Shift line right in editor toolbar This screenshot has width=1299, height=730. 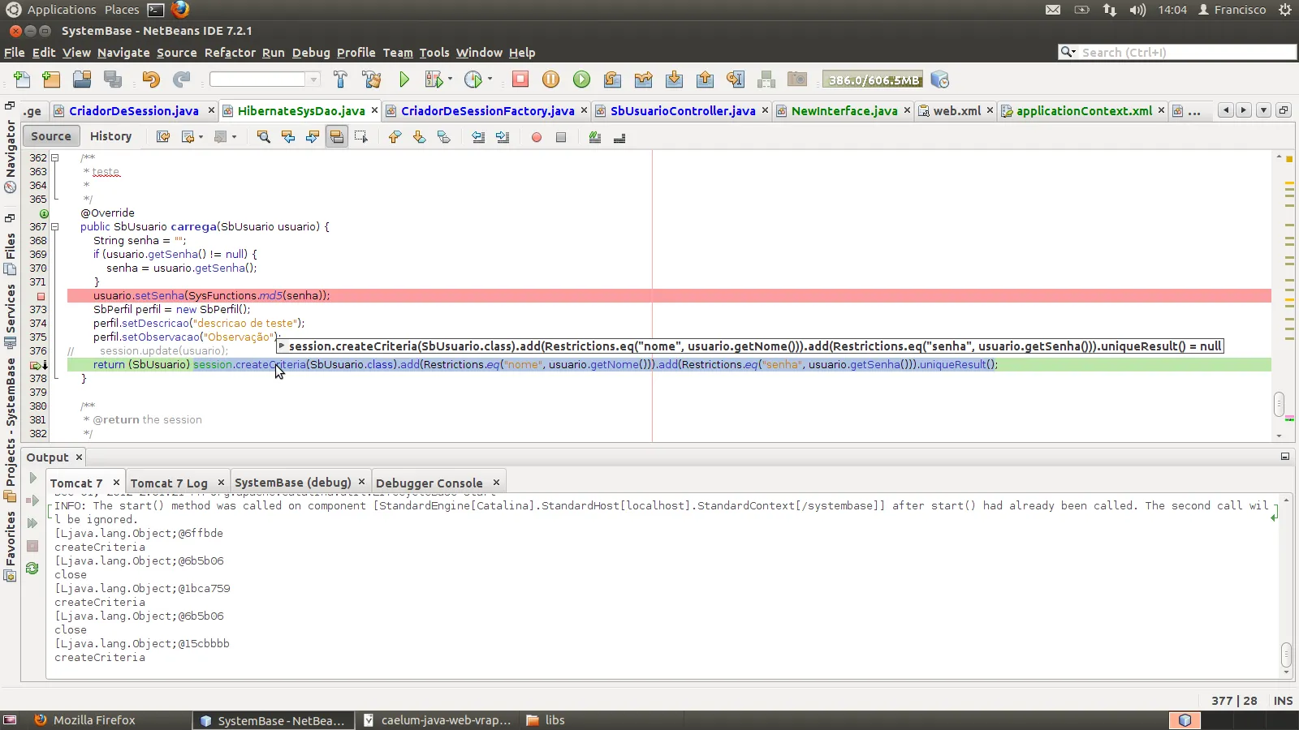click(503, 137)
